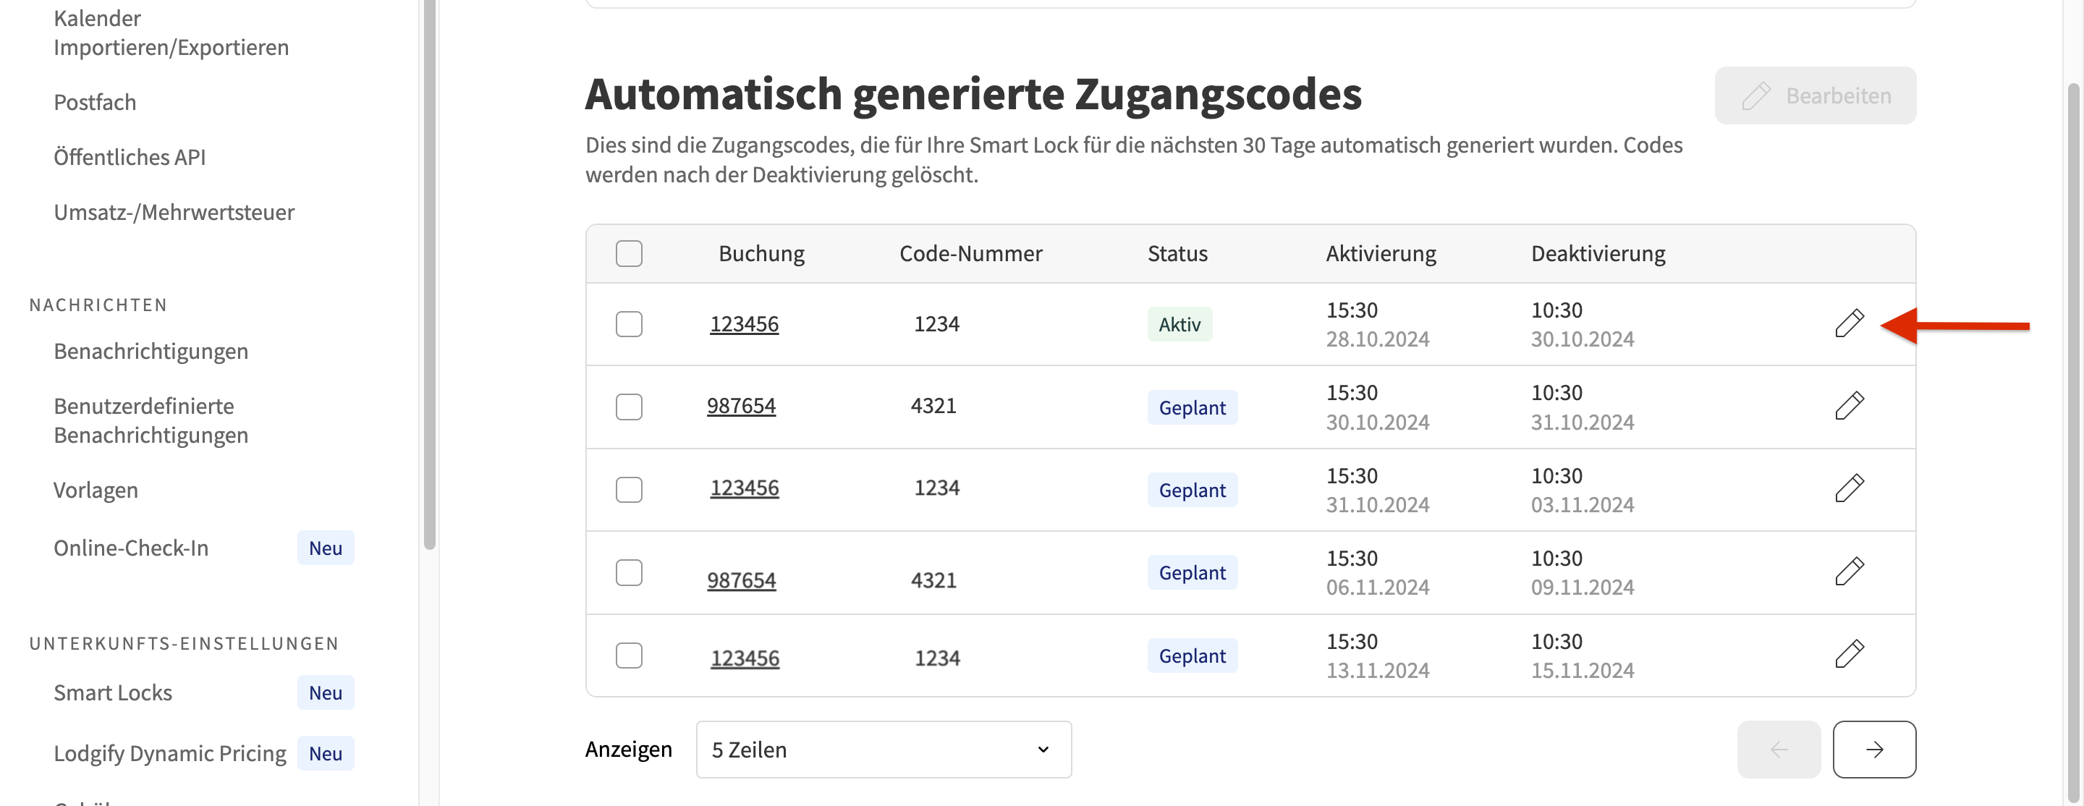Open the pencil editor for the 06.11.2024 code

[x=1852, y=572]
